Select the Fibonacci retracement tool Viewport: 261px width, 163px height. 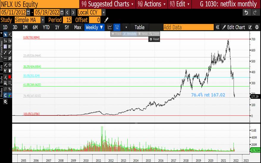click(5, 47)
